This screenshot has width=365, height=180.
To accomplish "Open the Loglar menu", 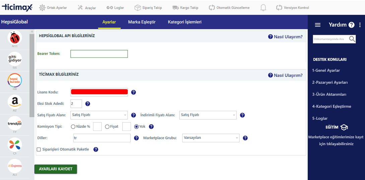I will tap(115, 8).
